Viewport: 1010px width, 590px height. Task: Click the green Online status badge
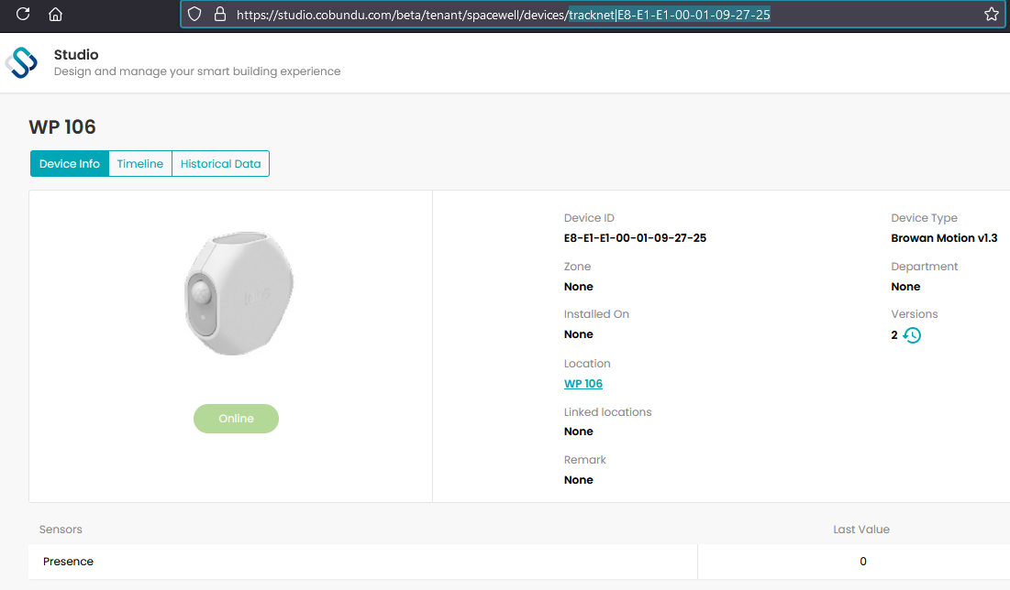(x=236, y=418)
